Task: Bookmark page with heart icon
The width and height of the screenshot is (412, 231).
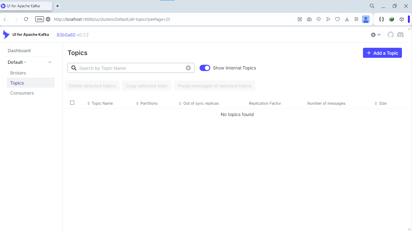Action: (x=338, y=19)
